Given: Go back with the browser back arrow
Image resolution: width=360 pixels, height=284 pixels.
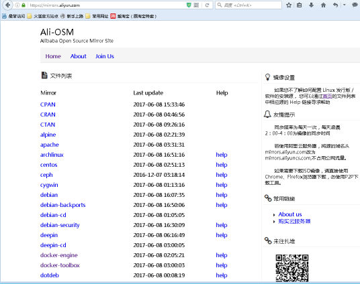Looking at the screenshot, I should [x=8, y=5].
